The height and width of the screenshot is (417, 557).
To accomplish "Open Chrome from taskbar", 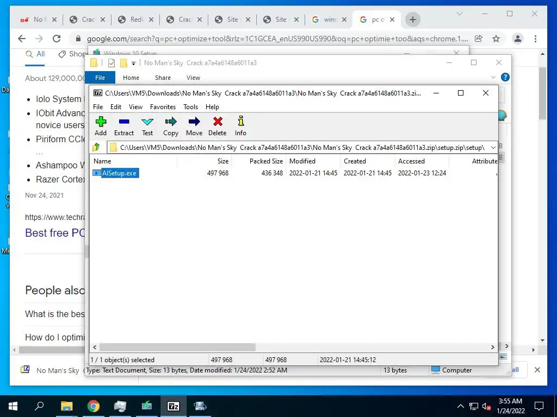I will click(94, 406).
